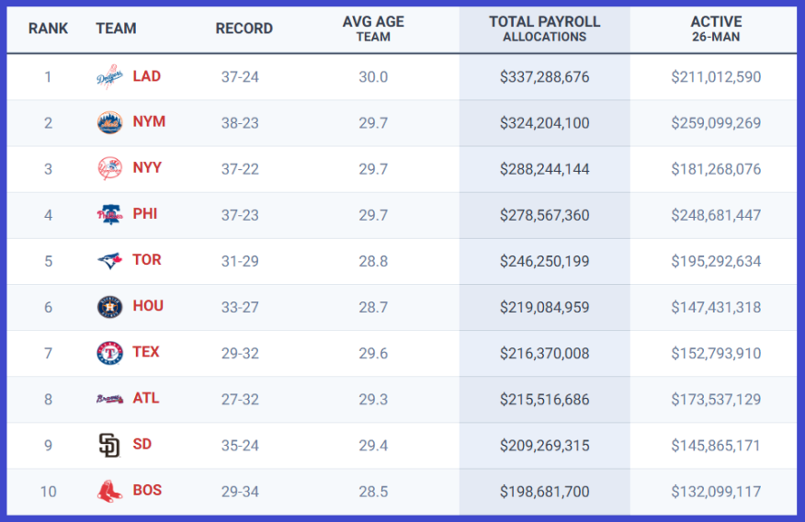Click the Dodgers record 37-24
The height and width of the screenshot is (522, 805).
point(240,77)
